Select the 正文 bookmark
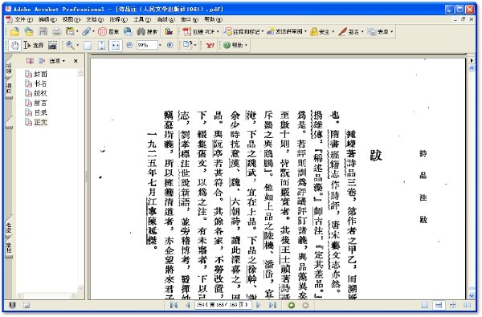482x317 pixels. tap(36, 122)
